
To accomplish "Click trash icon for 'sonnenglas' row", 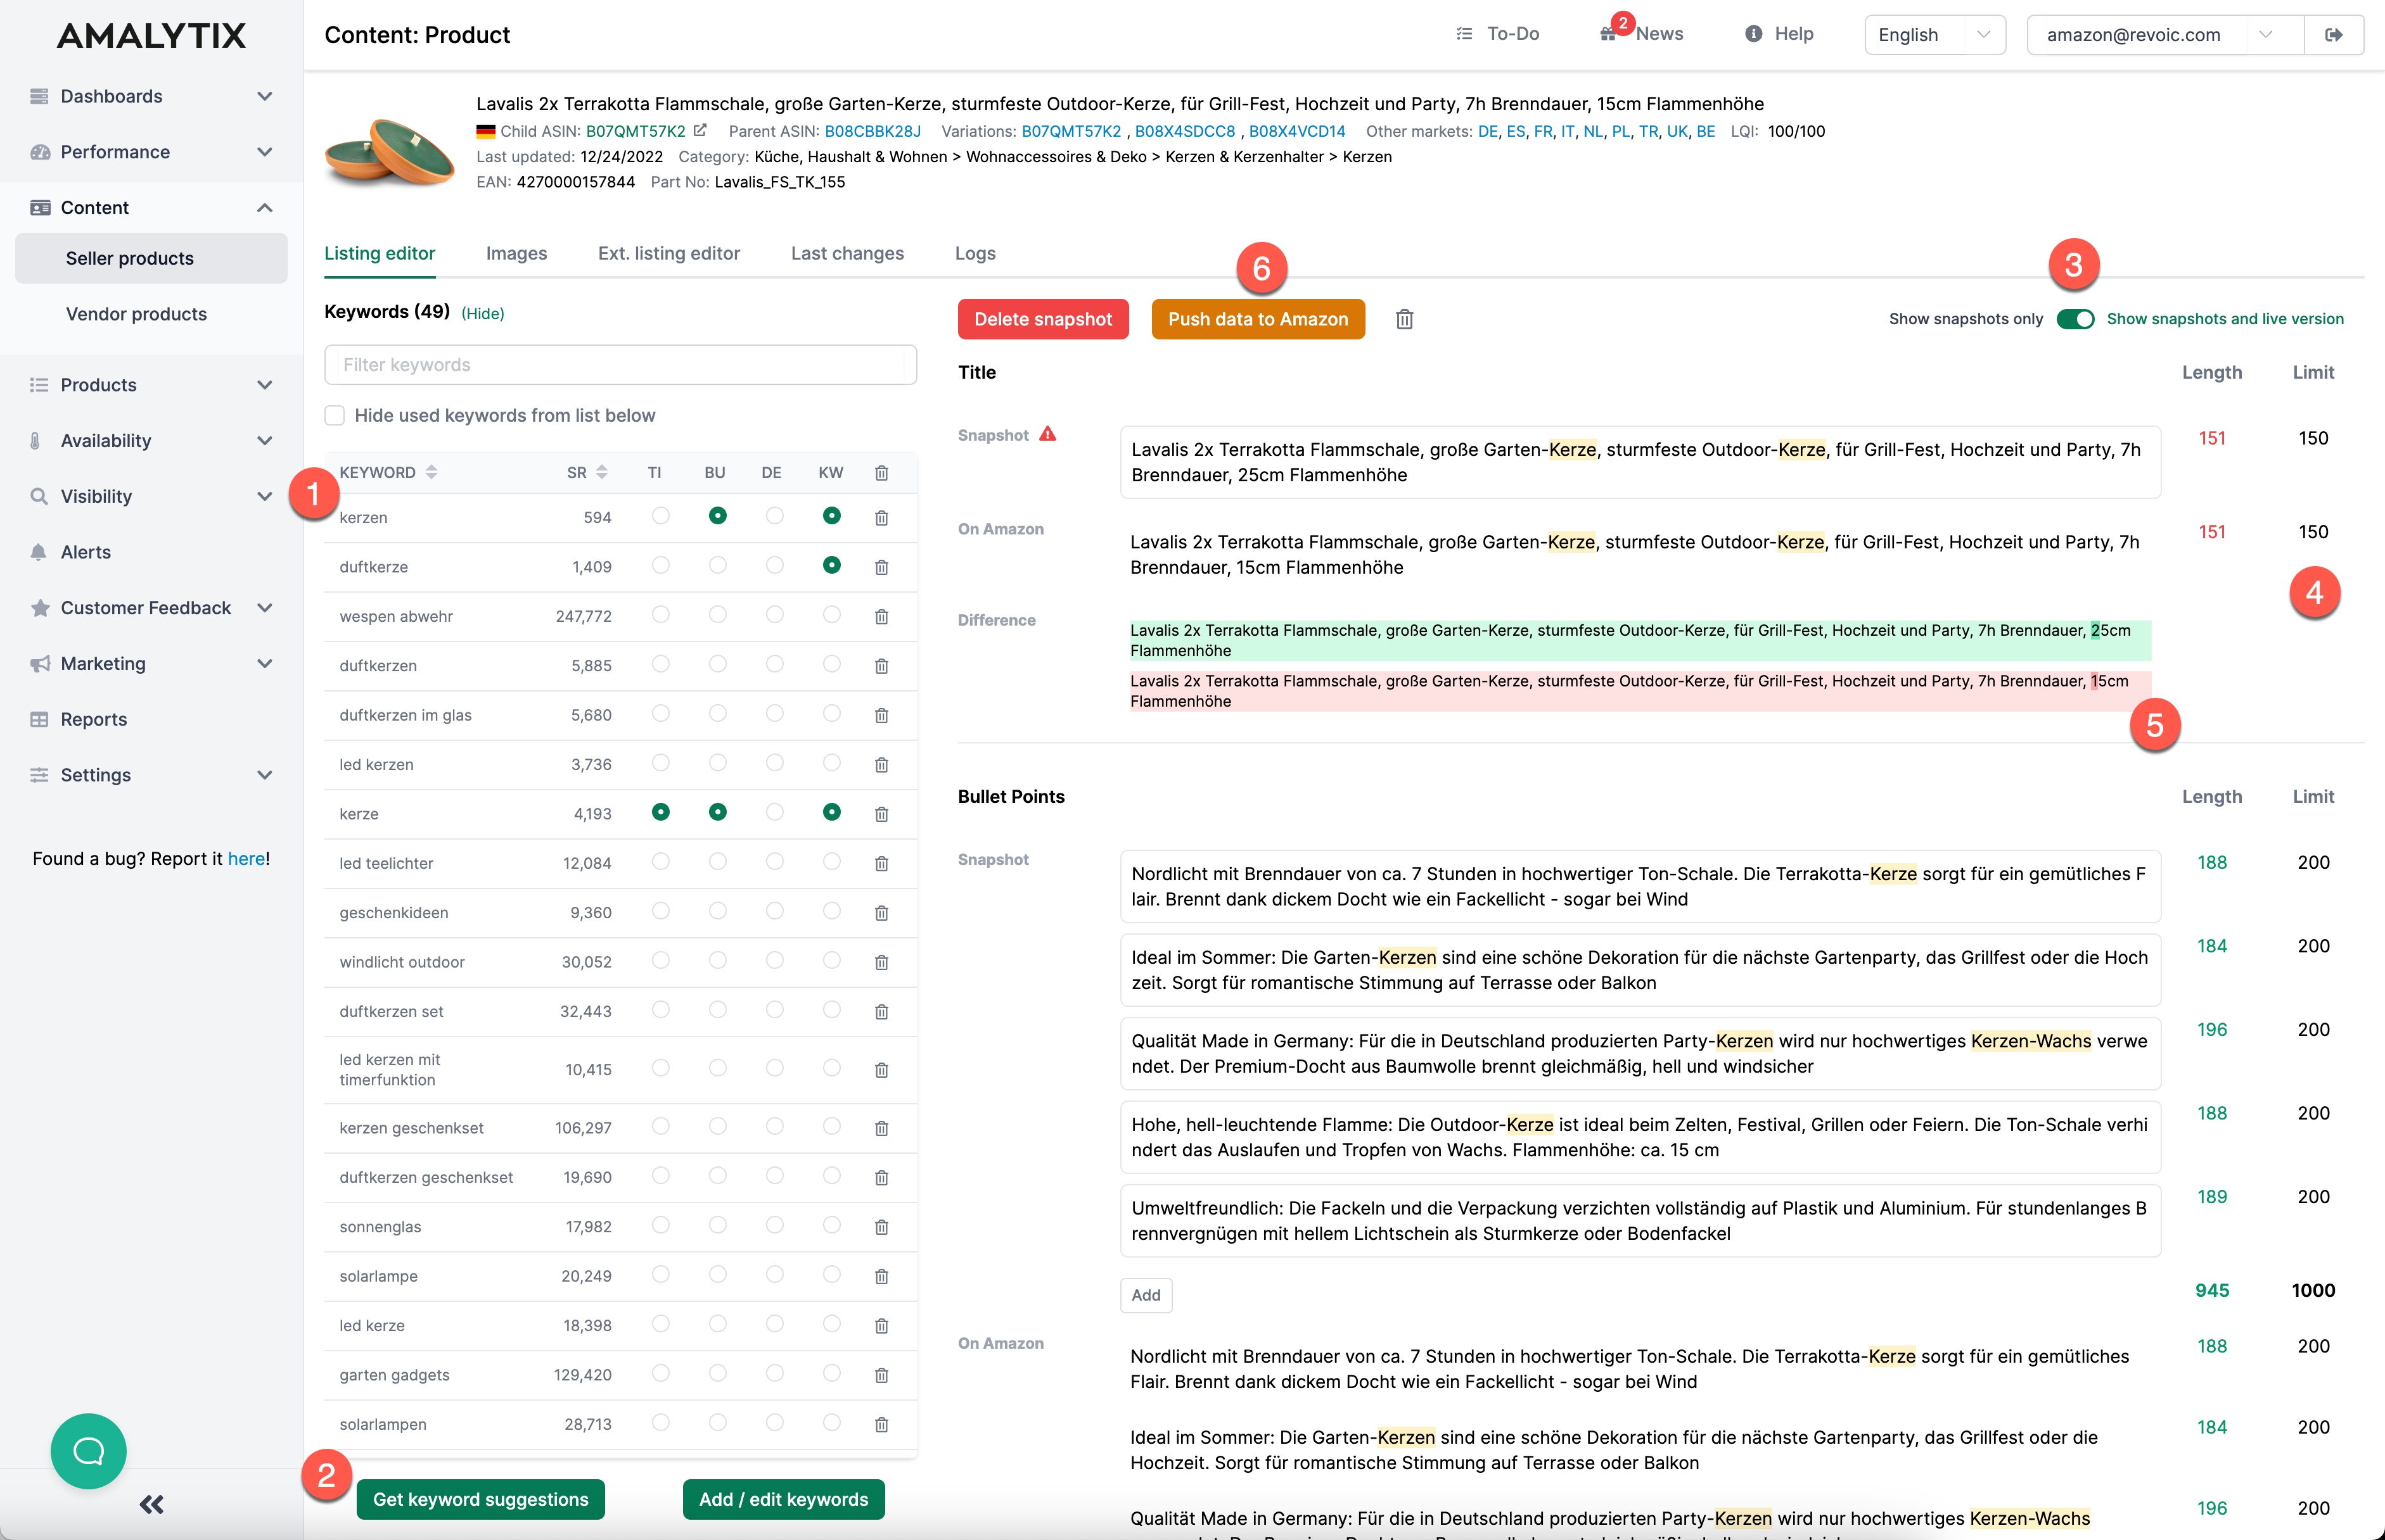I will tap(881, 1227).
